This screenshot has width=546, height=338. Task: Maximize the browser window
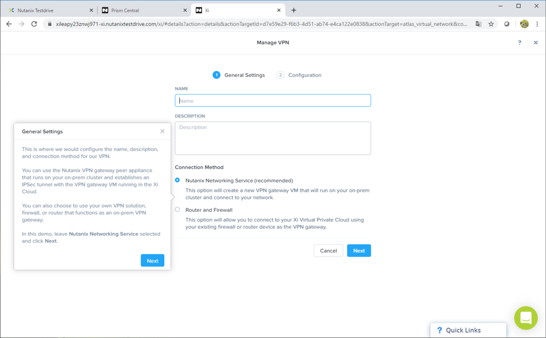tap(518, 6)
